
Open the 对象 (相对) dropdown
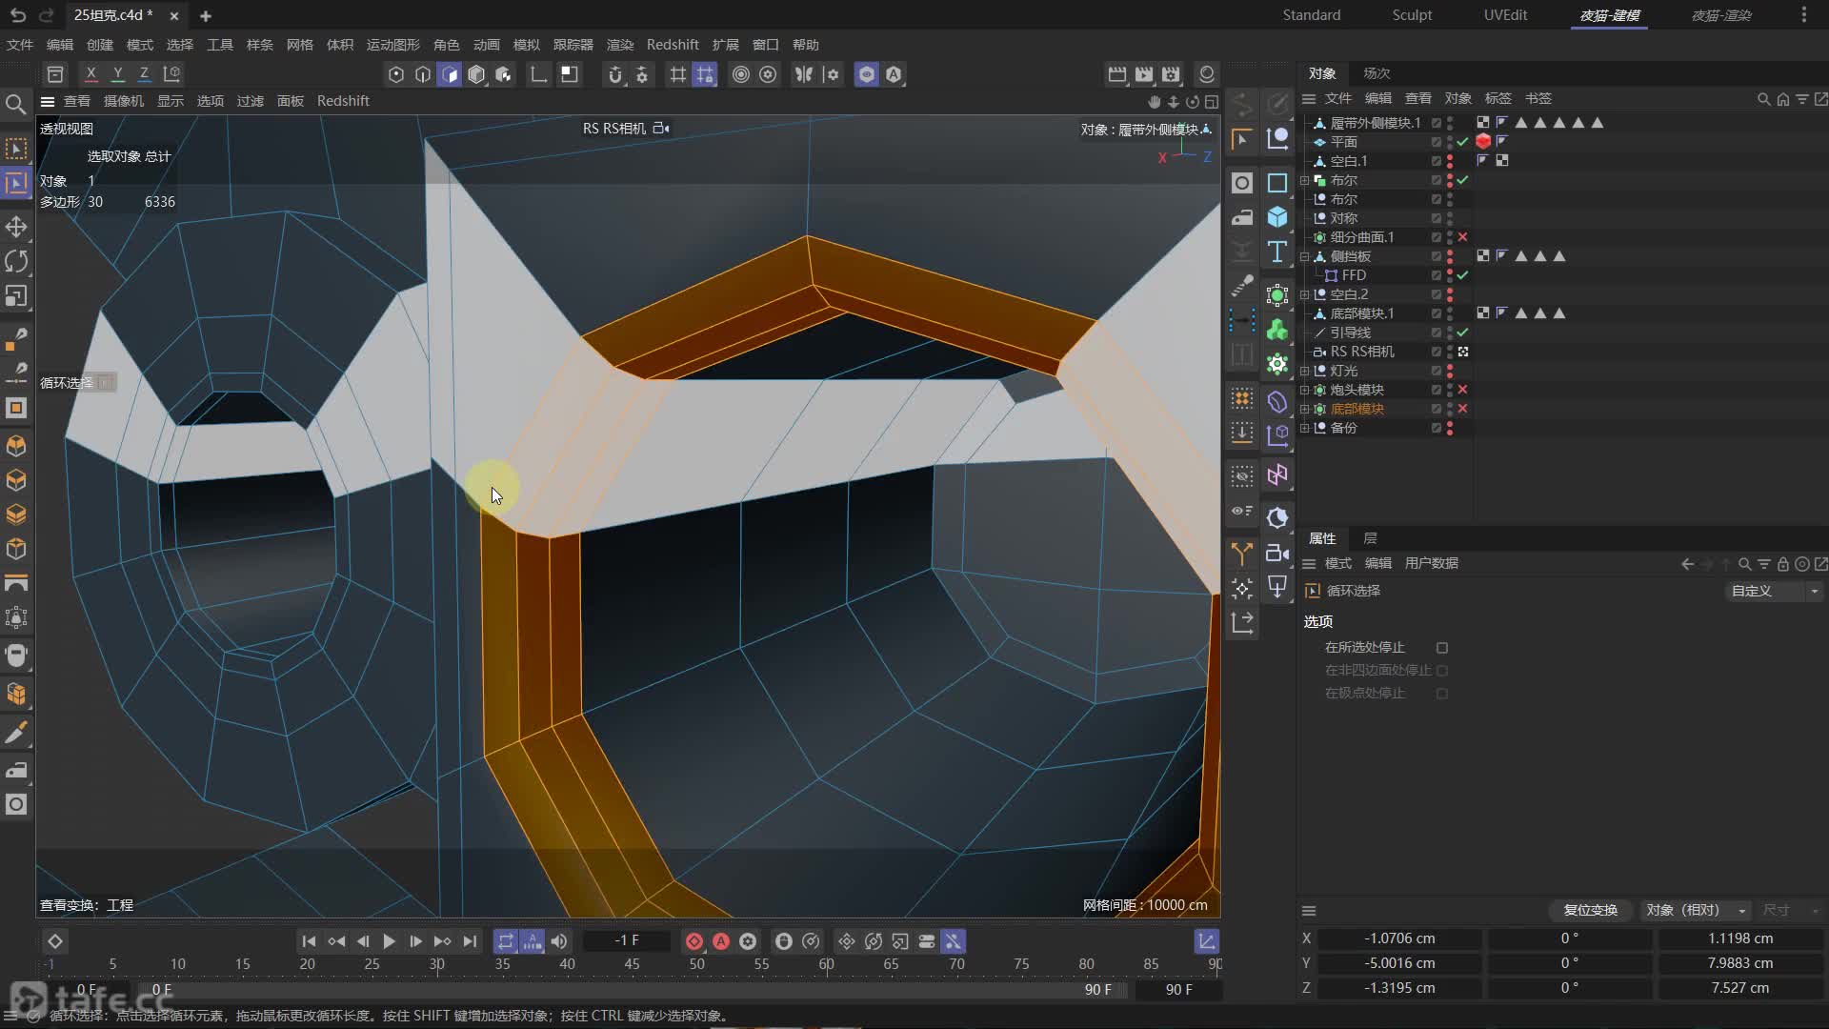[x=1696, y=910]
